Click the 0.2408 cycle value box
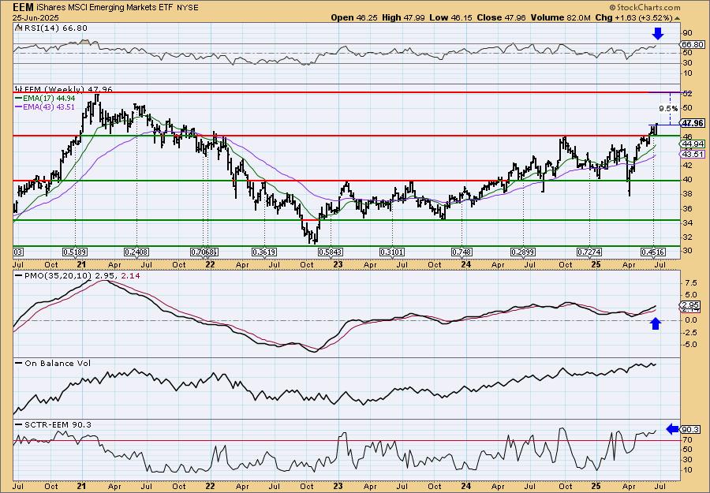This screenshot has height=493, width=710. pos(136,252)
